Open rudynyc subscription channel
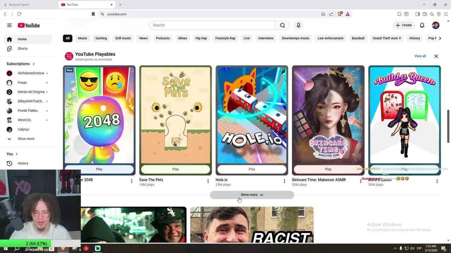The height and width of the screenshot is (253, 451). coord(27,129)
